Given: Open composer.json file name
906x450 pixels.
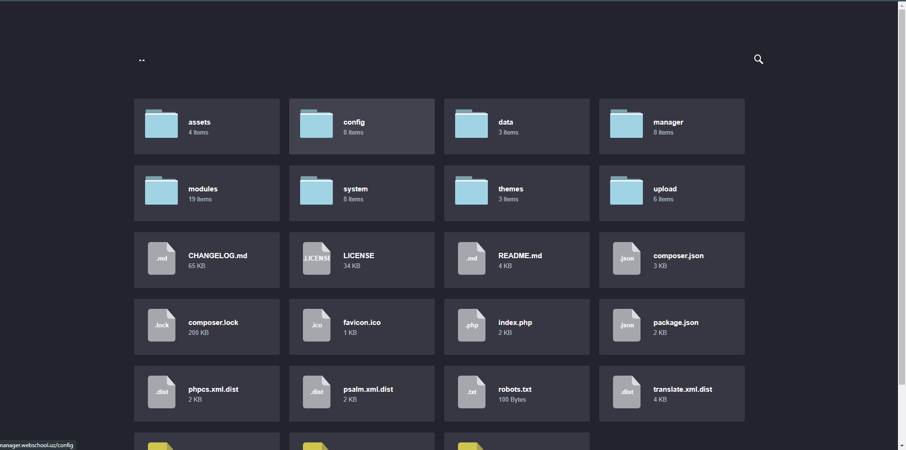Looking at the screenshot, I should pyautogui.click(x=678, y=256).
